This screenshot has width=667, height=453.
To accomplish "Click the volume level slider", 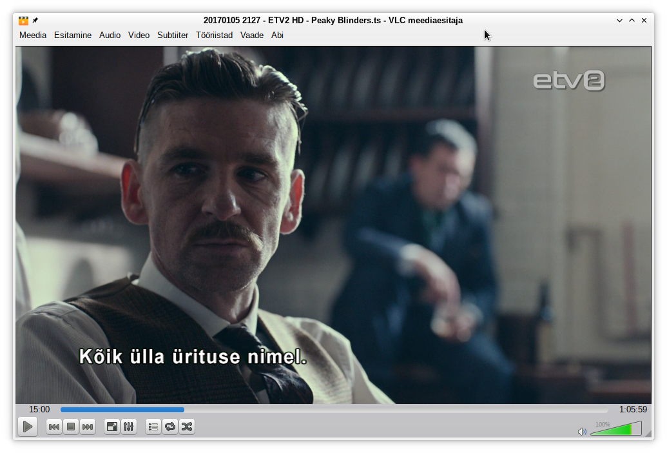I will (615, 429).
